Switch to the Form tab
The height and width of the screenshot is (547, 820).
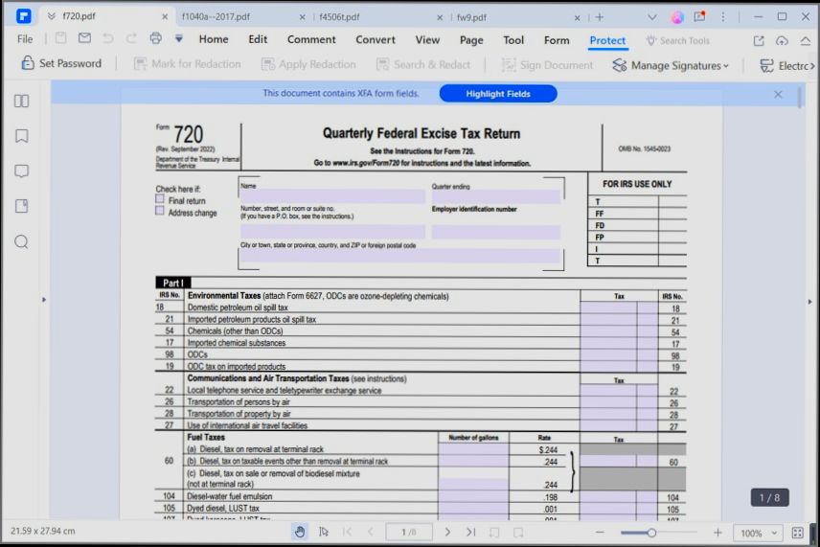point(557,40)
